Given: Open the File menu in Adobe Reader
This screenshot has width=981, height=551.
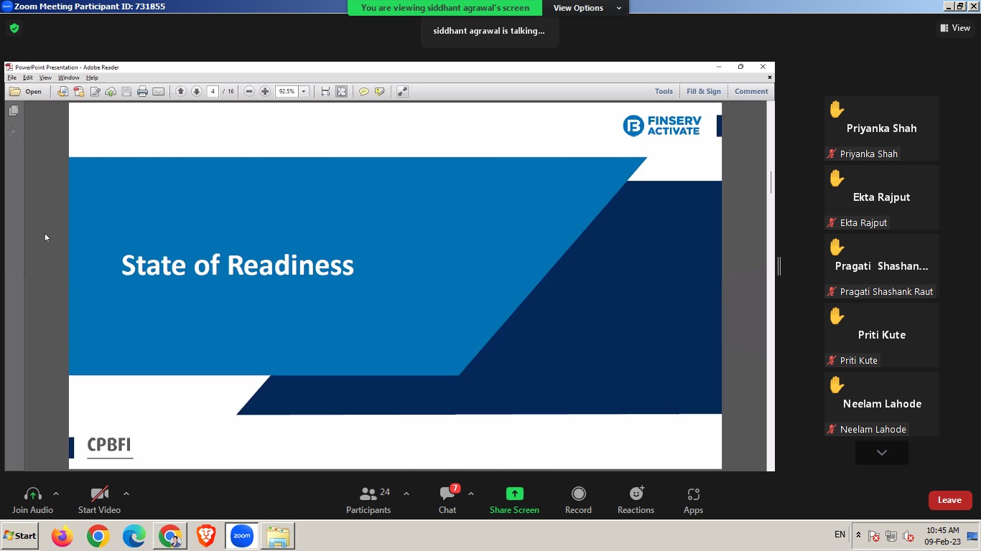Looking at the screenshot, I should tap(12, 77).
